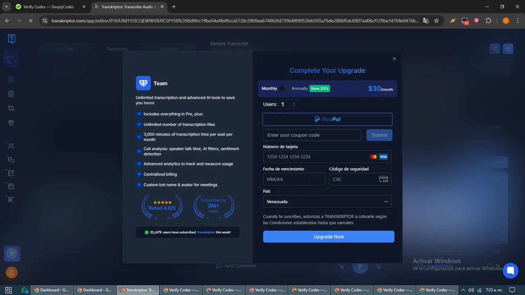Open the hamburger menu button in editor
Screen dimensions: 525x295
508,49
